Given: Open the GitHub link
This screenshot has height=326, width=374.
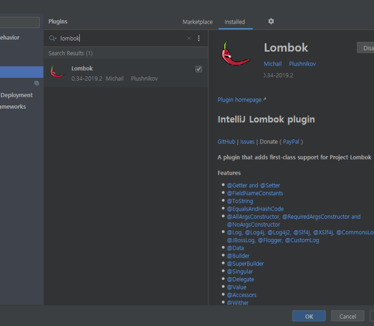Looking at the screenshot, I should tap(226, 142).
